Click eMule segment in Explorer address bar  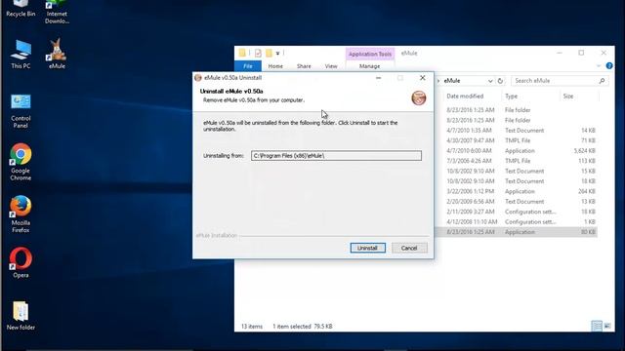452,81
